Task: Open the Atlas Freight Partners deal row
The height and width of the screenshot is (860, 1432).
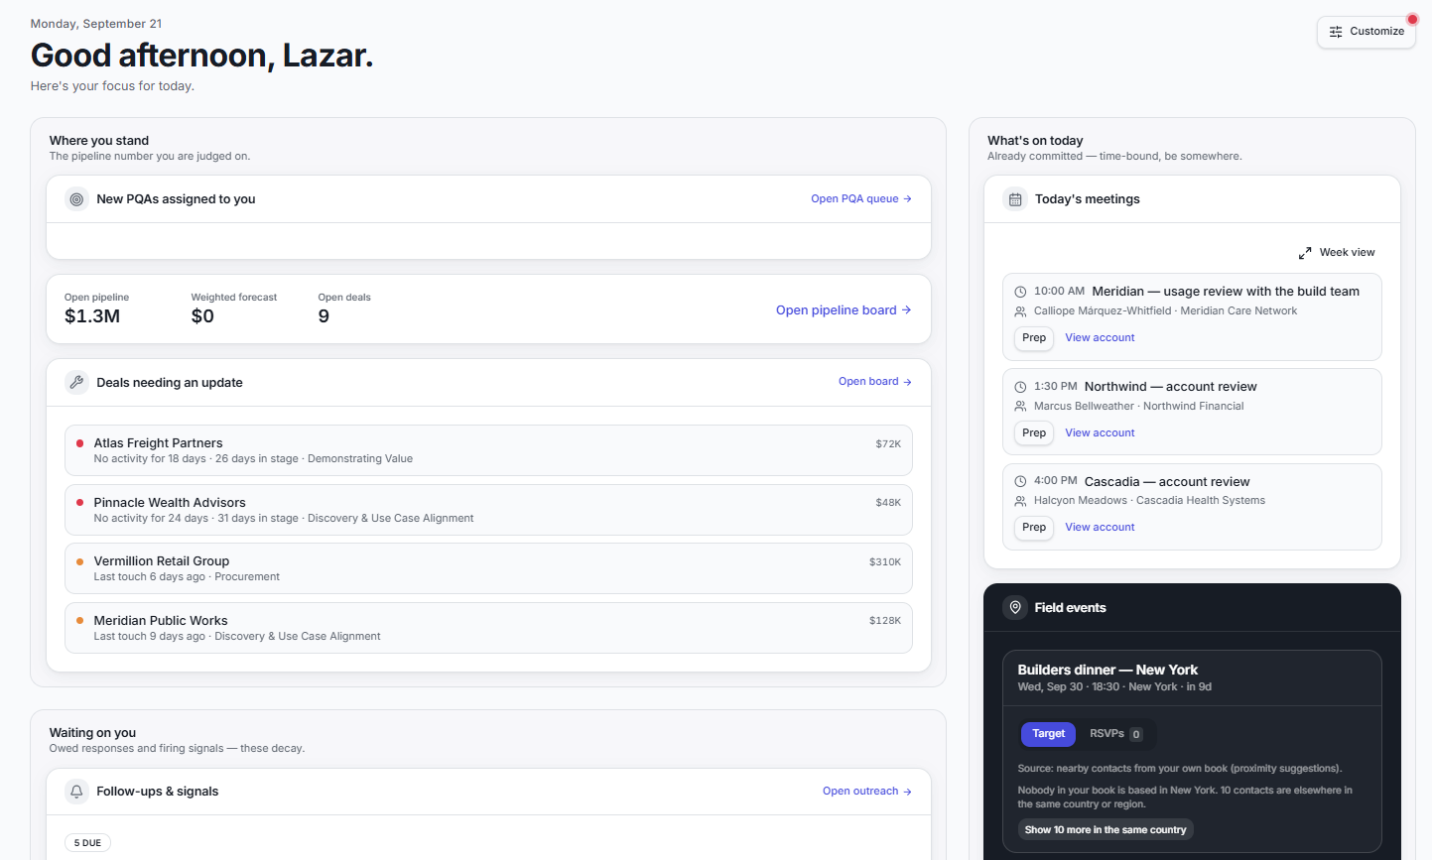Action: pos(488,450)
